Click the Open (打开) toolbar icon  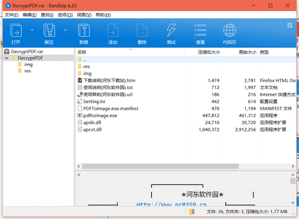pos(16,30)
